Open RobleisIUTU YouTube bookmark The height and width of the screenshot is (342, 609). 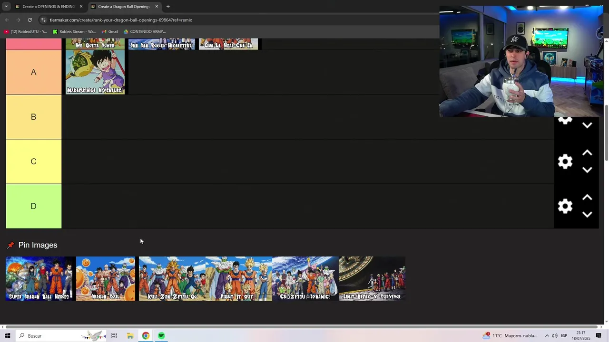26,31
